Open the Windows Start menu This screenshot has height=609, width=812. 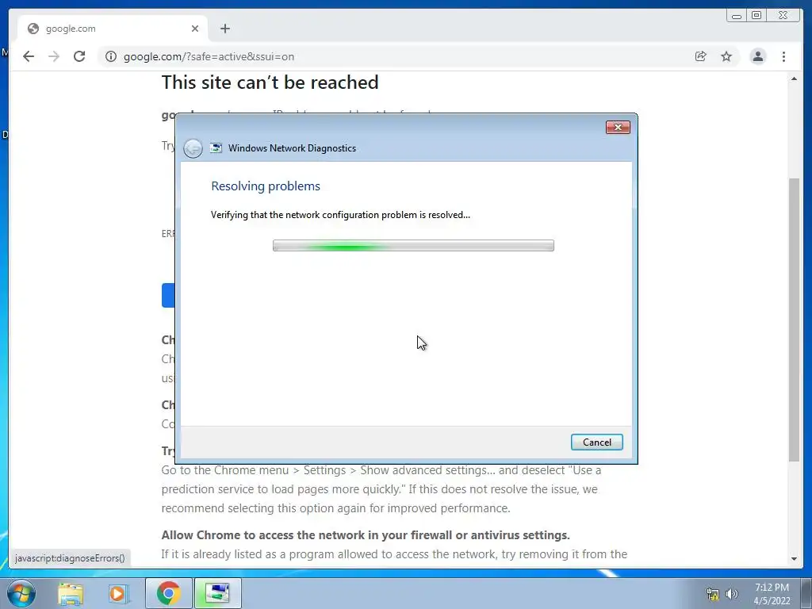point(21,593)
